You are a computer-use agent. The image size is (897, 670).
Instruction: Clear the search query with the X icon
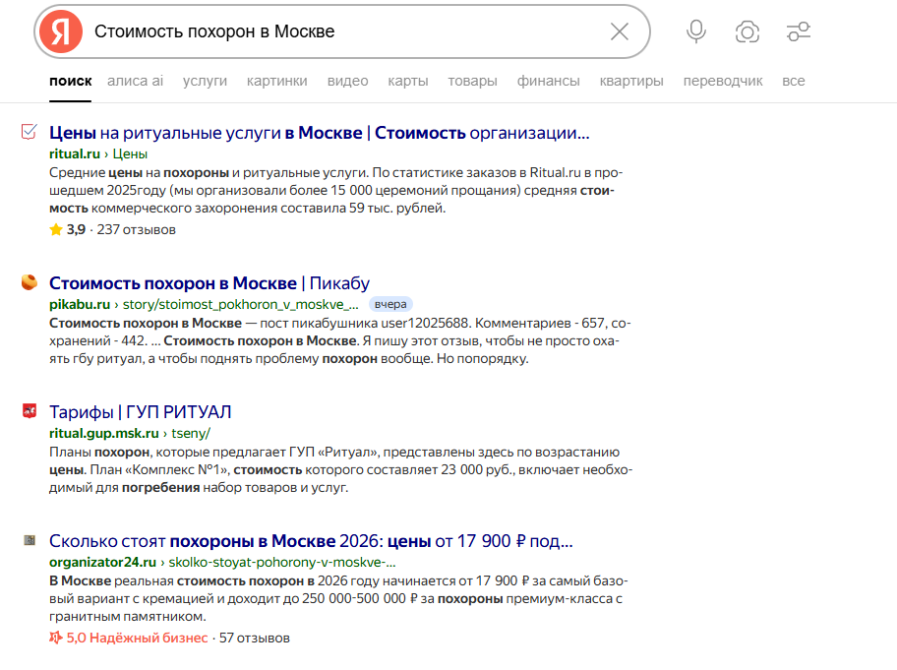[x=620, y=31]
